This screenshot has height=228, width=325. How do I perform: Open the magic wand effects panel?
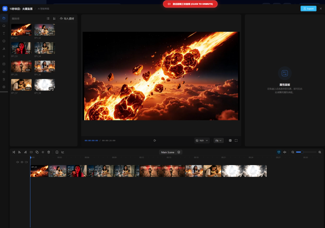[x=4, y=49]
